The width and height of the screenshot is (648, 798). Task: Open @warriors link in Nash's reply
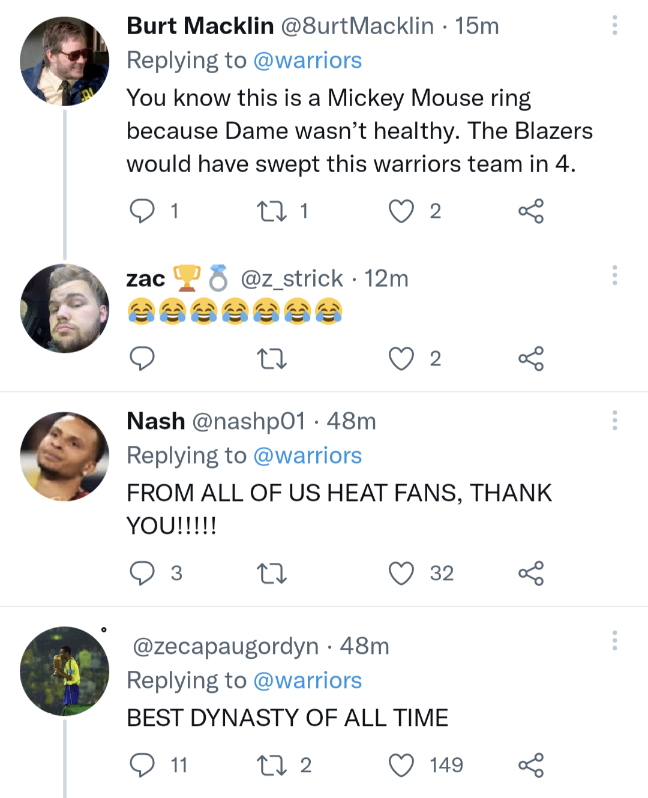click(307, 456)
